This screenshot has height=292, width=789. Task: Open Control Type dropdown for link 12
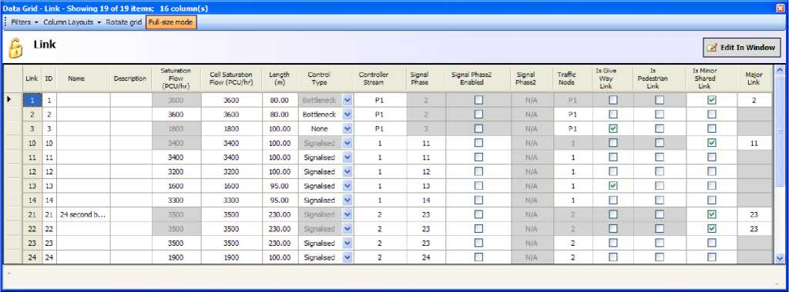pyautogui.click(x=347, y=171)
